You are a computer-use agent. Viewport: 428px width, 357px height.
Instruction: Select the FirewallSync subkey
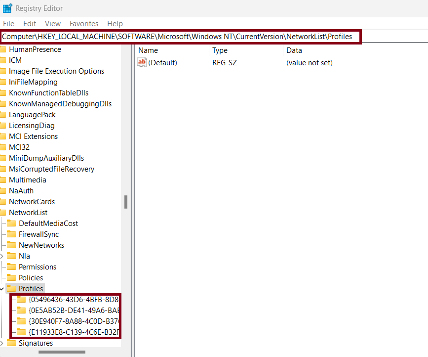pos(39,234)
